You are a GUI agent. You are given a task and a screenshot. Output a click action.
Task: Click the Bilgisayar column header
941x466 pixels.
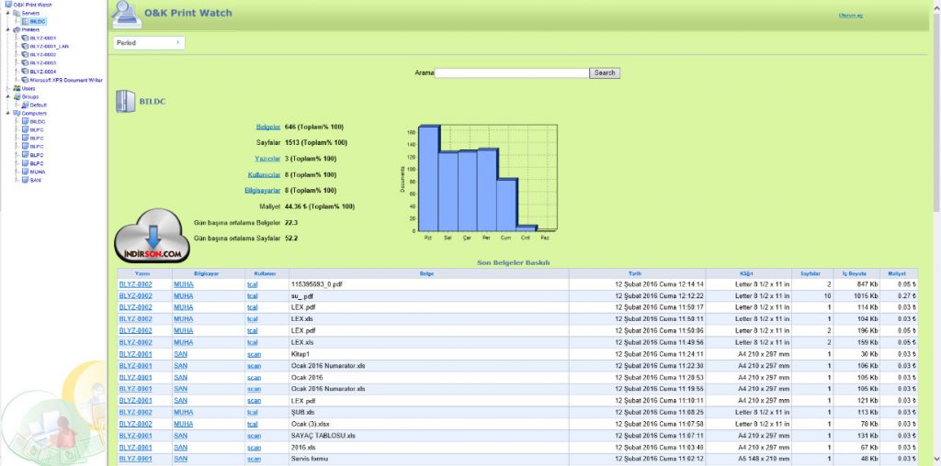(207, 273)
